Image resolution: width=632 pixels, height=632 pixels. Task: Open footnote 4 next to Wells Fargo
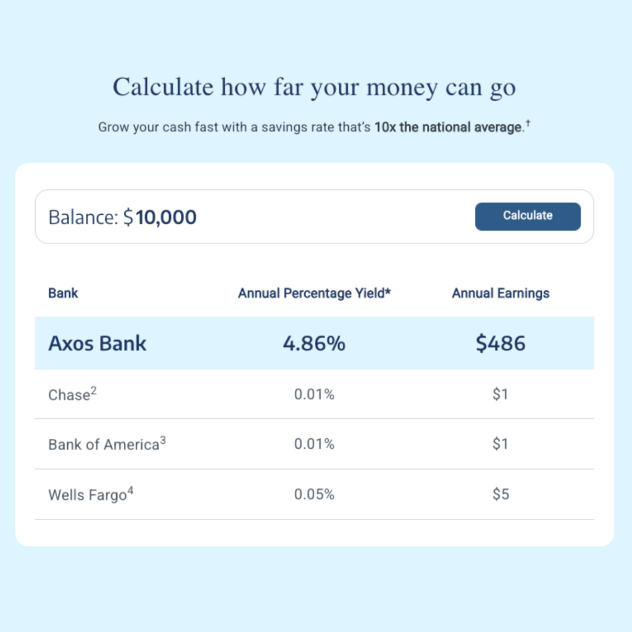pyautogui.click(x=131, y=489)
